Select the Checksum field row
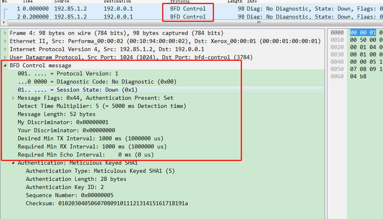The width and height of the screenshot is (383, 219). 107,203
